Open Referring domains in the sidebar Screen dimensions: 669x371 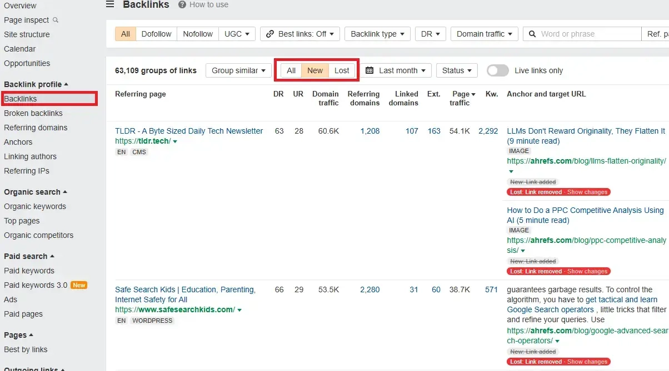[x=36, y=128]
